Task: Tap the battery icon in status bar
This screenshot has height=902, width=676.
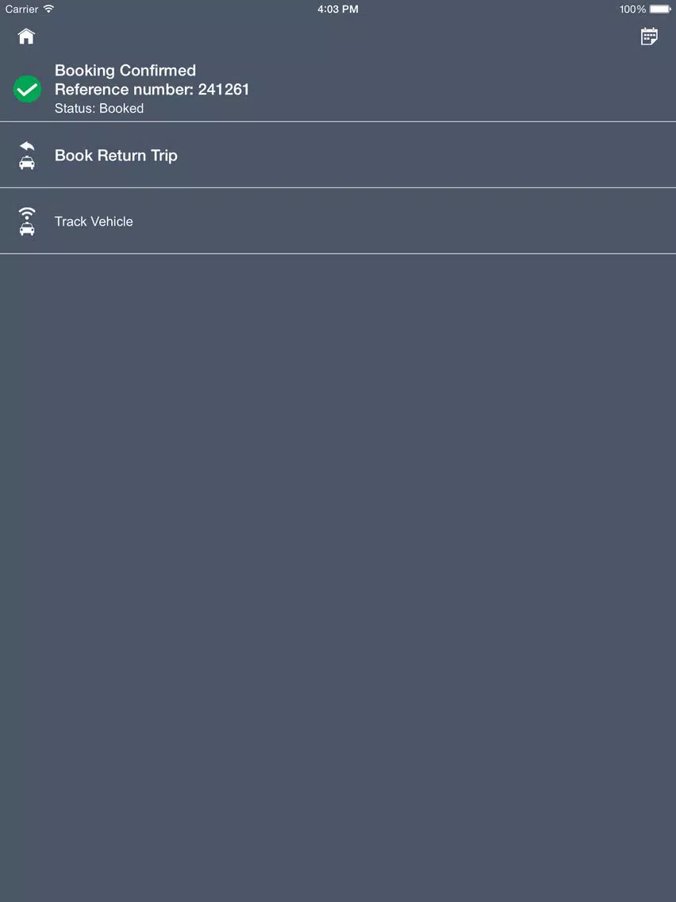Action: (660, 9)
